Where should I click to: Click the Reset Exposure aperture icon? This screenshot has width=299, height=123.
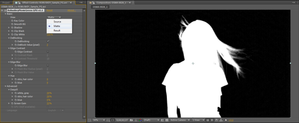225,120
